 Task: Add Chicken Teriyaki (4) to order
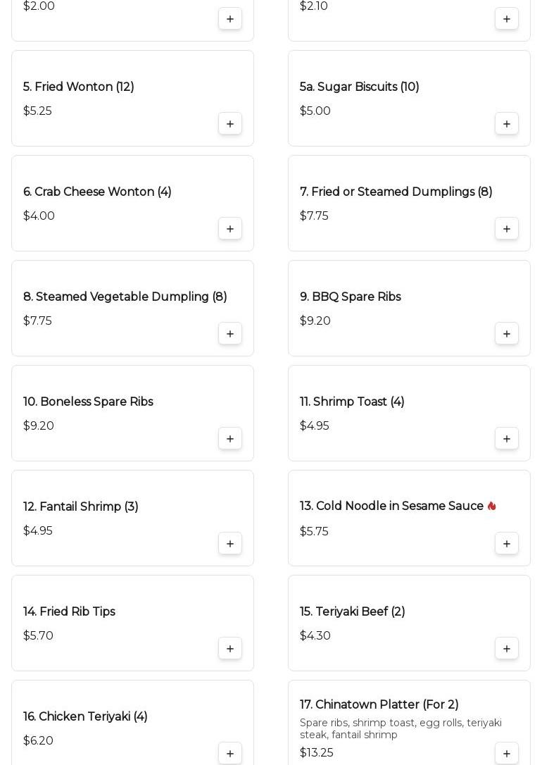click(x=230, y=753)
